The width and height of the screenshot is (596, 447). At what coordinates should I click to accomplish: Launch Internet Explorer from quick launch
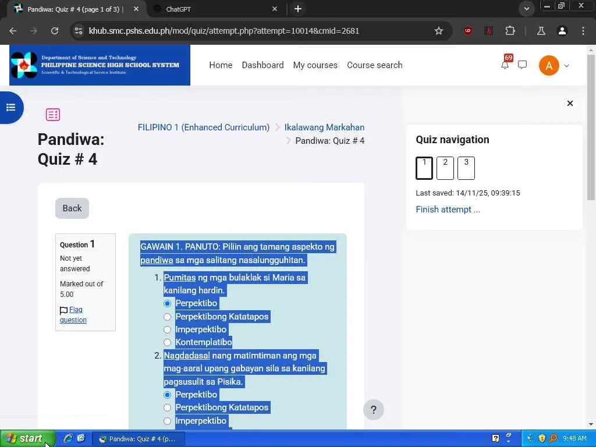coord(68,439)
